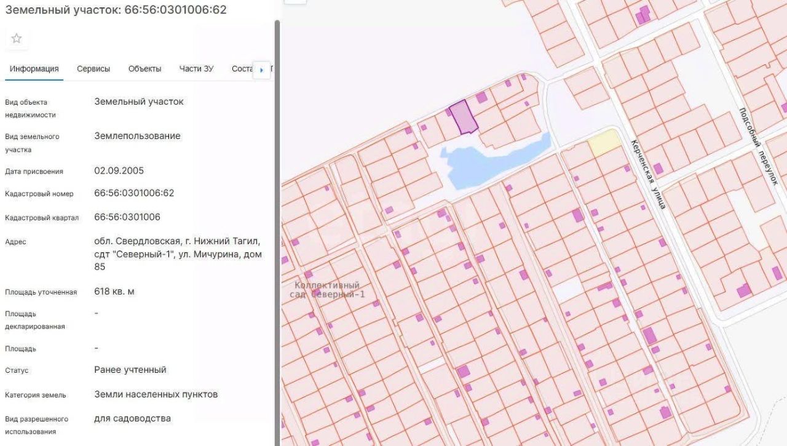This screenshot has height=446, width=787.
Task: Click the Адрес field label
Action: coord(15,242)
